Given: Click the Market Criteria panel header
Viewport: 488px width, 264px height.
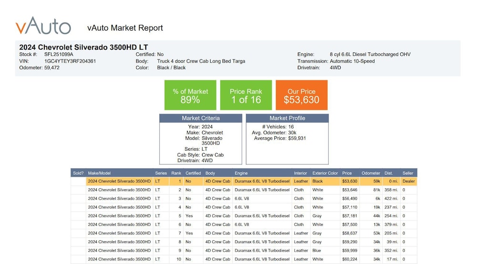Looking at the screenshot, I should pos(201,118).
